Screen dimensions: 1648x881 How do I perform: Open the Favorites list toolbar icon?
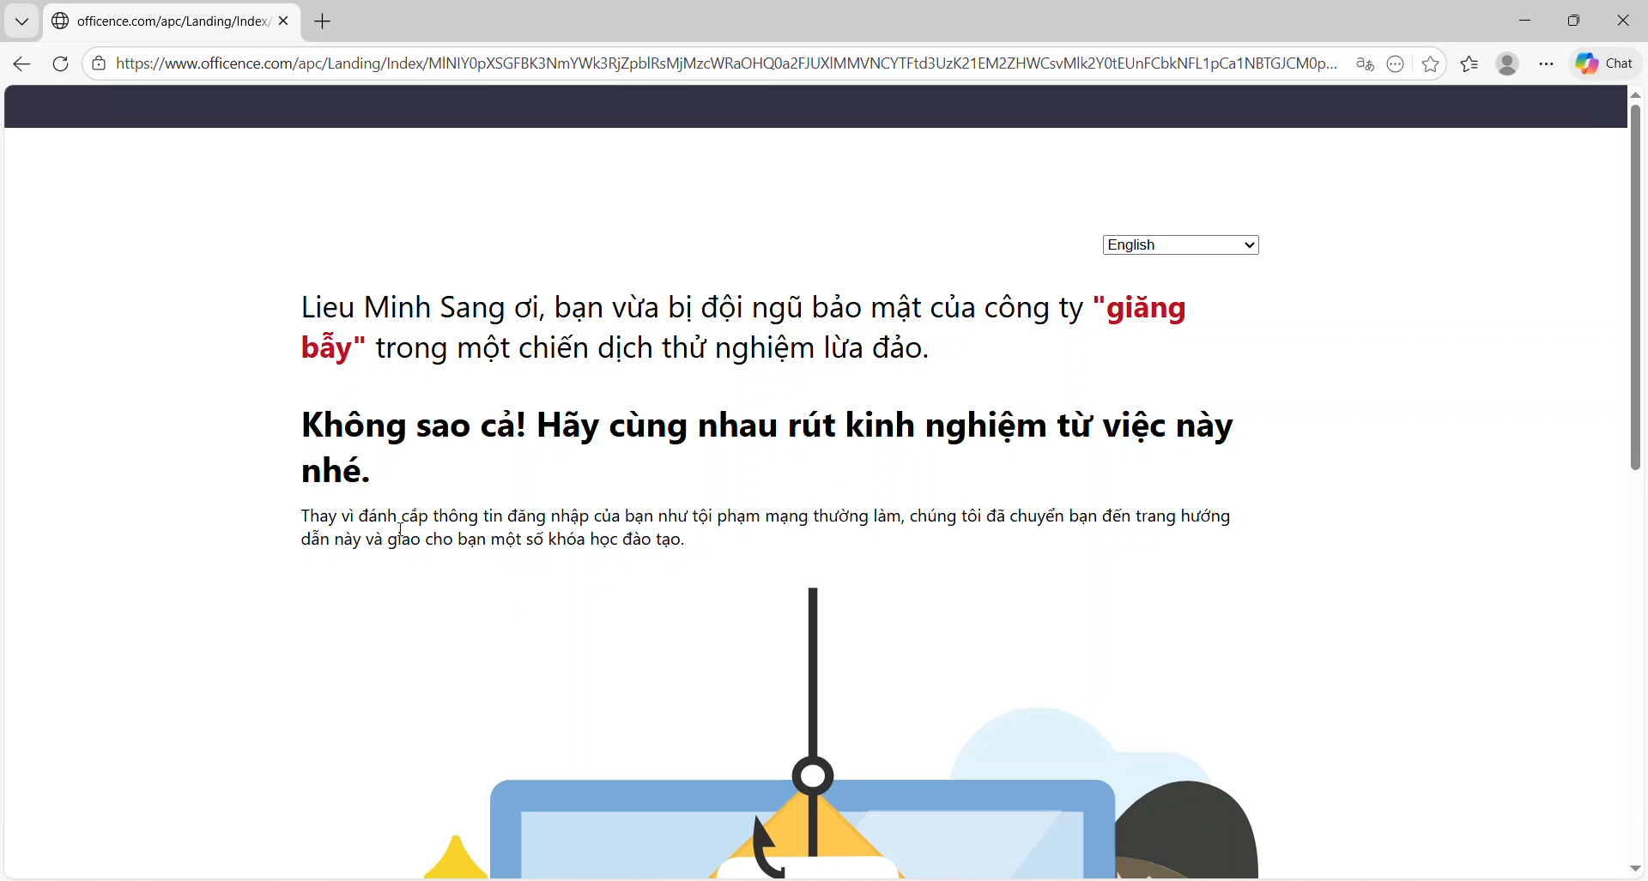point(1470,64)
